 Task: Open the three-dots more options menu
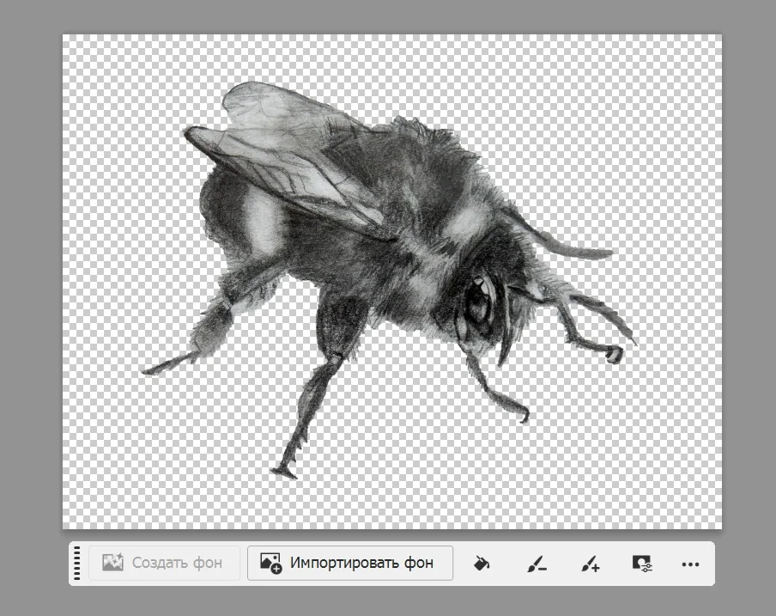tap(690, 564)
